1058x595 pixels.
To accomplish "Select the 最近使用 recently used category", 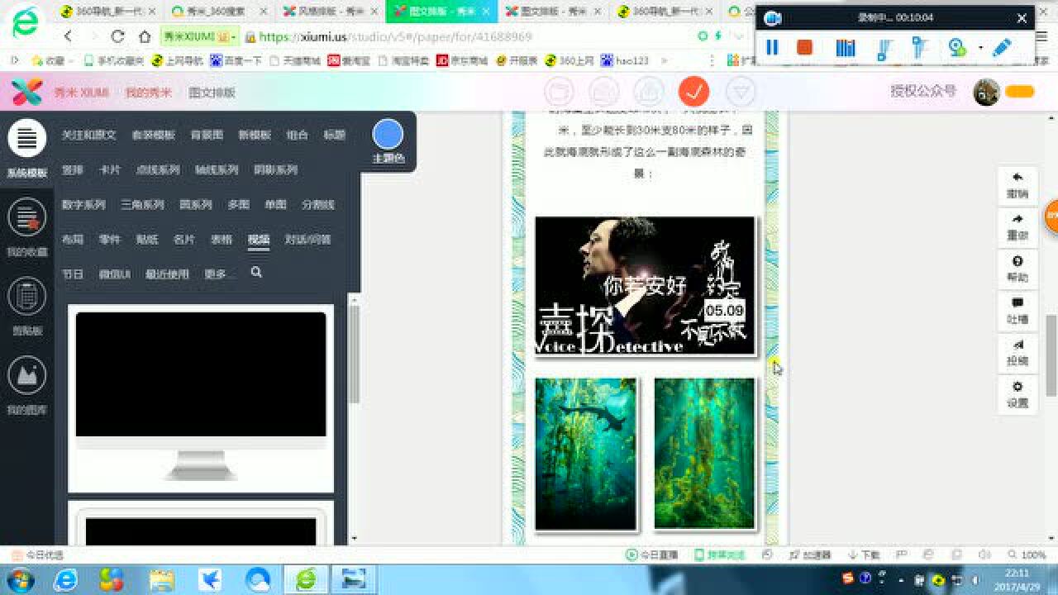I will (167, 274).
